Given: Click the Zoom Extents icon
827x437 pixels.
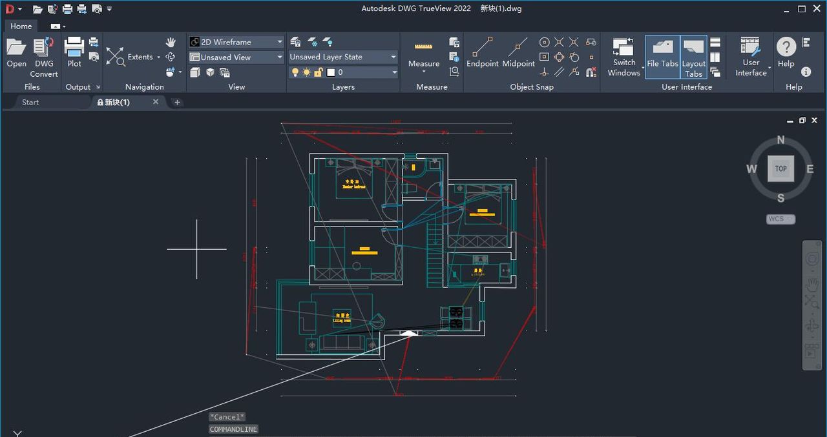Looking at the screenshot, I should coord(116,57).
